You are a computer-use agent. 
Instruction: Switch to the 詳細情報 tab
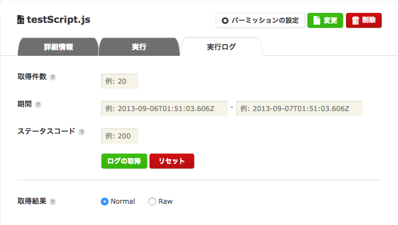pyautogui.click(x=58, y=46)
